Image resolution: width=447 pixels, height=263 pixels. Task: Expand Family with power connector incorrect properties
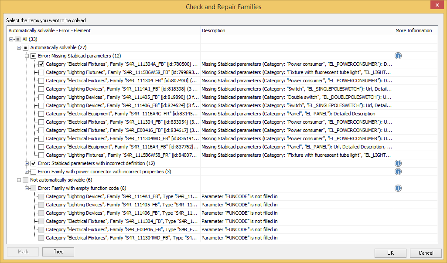click(x=27, y=172)
